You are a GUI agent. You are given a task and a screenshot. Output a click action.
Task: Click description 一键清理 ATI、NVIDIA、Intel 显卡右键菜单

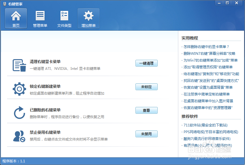click(x=65, y=69)
